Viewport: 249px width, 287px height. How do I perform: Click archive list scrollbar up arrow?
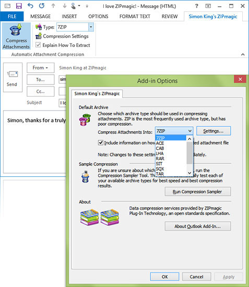pos(189,139)
